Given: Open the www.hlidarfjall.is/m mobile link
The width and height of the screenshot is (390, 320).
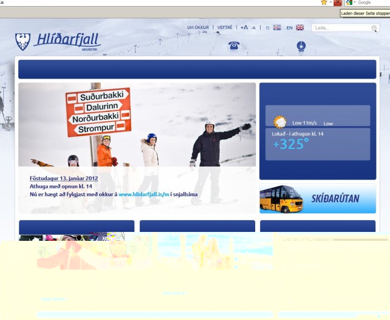Looking at the screenshot, I should click(x=143, y=195).
